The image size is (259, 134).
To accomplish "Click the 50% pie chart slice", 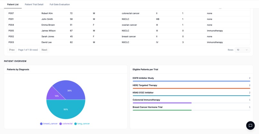I will point(66,109).
